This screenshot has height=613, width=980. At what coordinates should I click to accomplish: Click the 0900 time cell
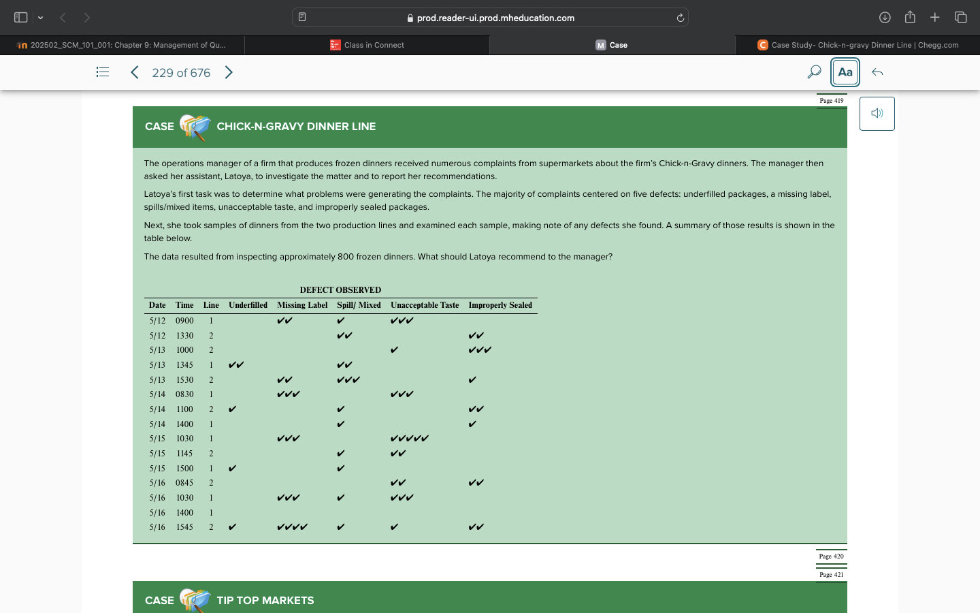184,321
